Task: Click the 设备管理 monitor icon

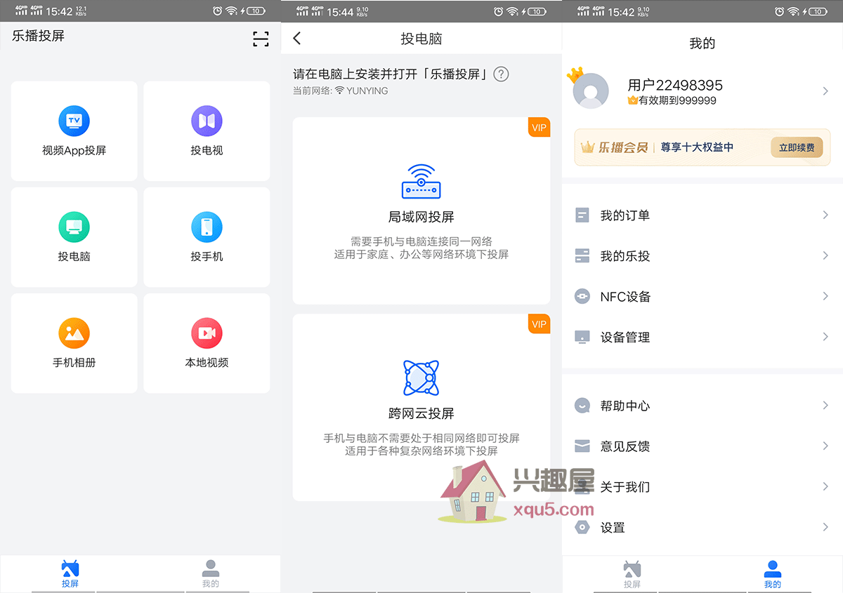Action: pyautogui.click(x=582, y=337)
